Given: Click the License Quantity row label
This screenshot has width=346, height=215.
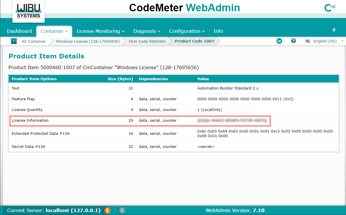Looking at the screenshot, I should pyautogui.click(x=27, y=110).
